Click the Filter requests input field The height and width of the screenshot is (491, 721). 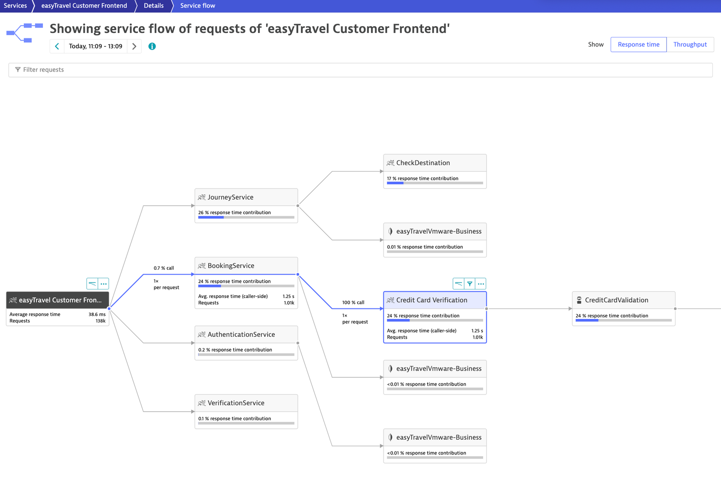pos(360,70)
